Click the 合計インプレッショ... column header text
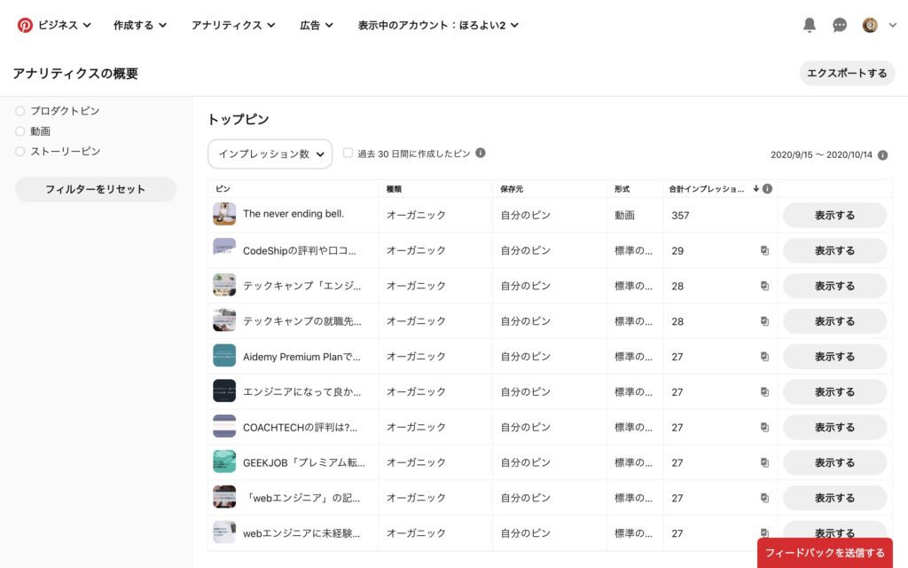908x568 pixels. pos(707,189)
